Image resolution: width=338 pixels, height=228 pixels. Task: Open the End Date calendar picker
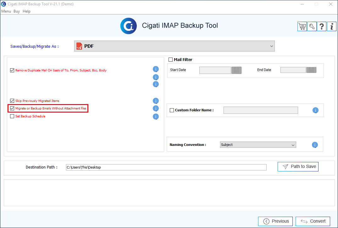point(311,70)
